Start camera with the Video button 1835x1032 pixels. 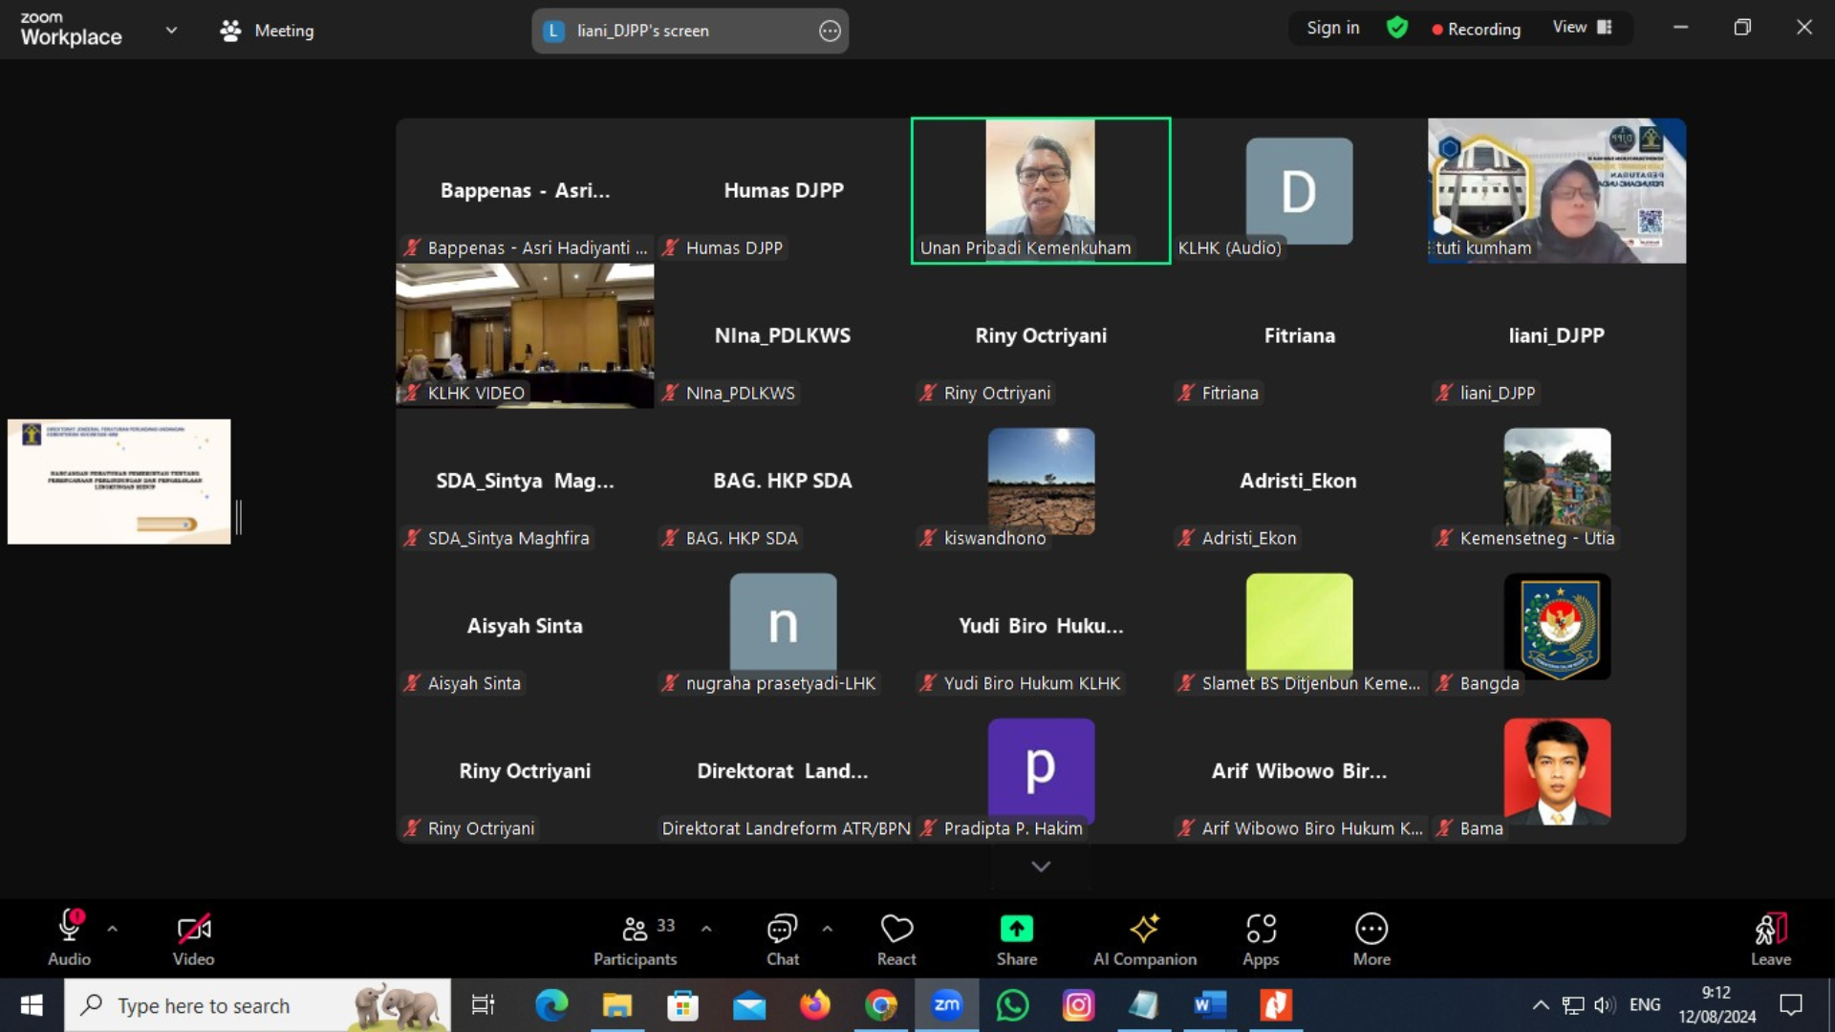tap(193, 937)
